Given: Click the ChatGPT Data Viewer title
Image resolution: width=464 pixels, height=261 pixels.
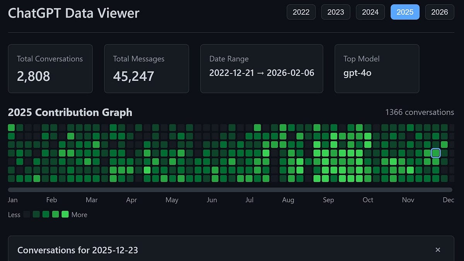Looking at the screenshot, I should (x=73, y=13).
